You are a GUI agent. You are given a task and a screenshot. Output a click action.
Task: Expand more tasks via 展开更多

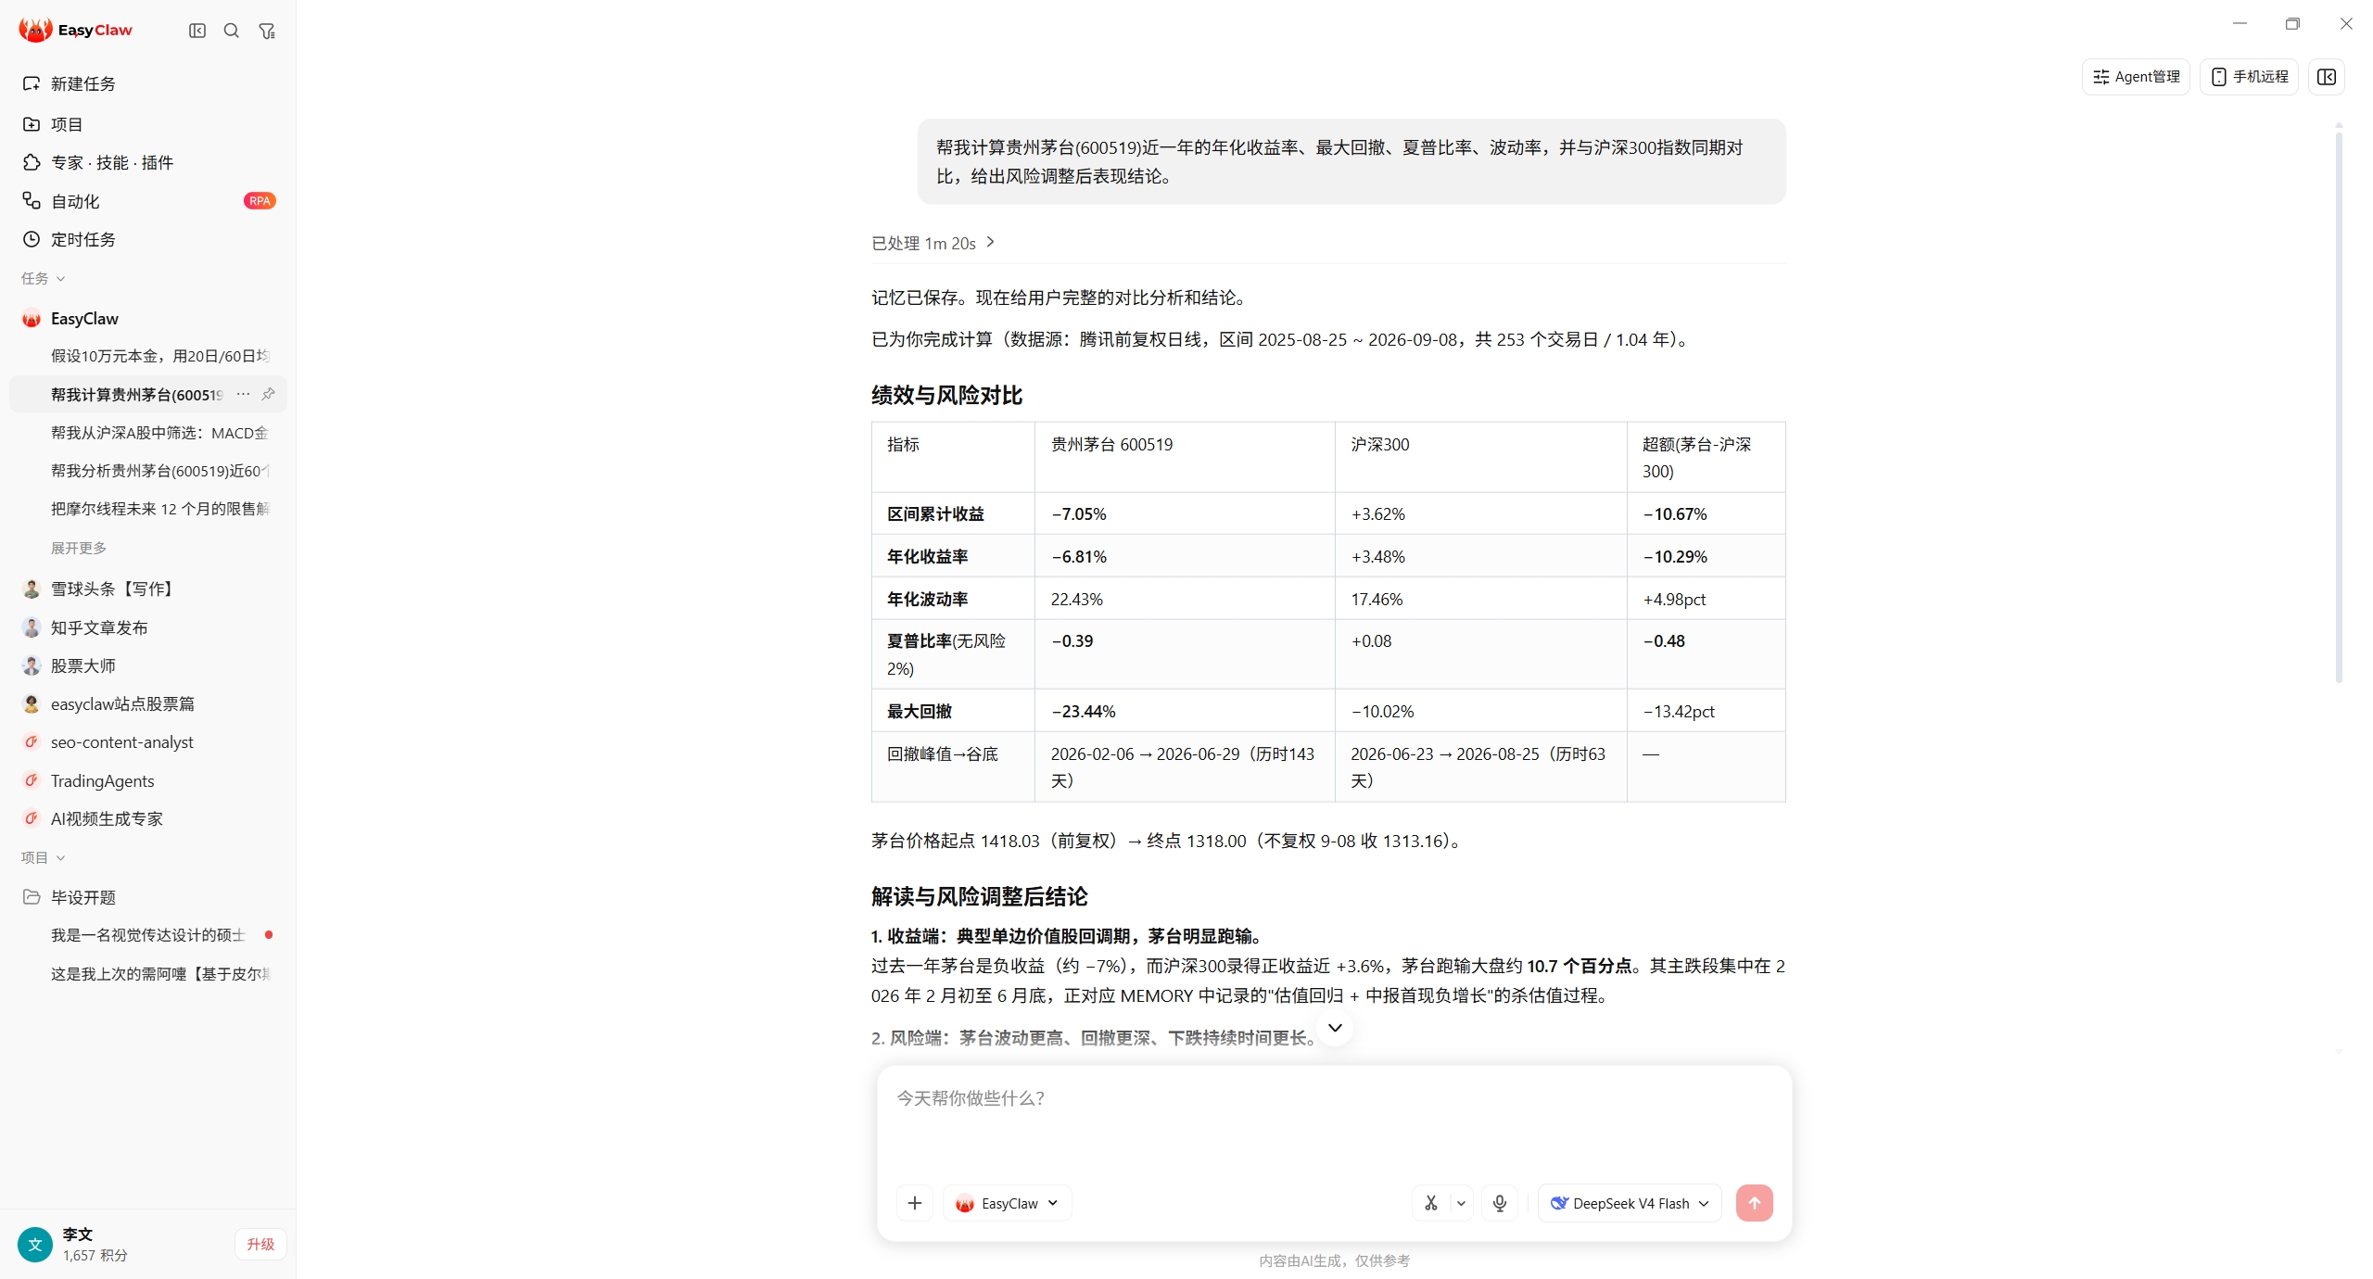coord(79,548)
